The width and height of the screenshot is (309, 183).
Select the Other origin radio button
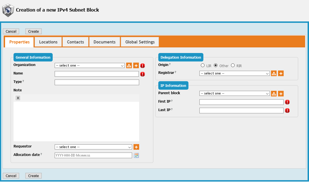[x=216, y=65]
